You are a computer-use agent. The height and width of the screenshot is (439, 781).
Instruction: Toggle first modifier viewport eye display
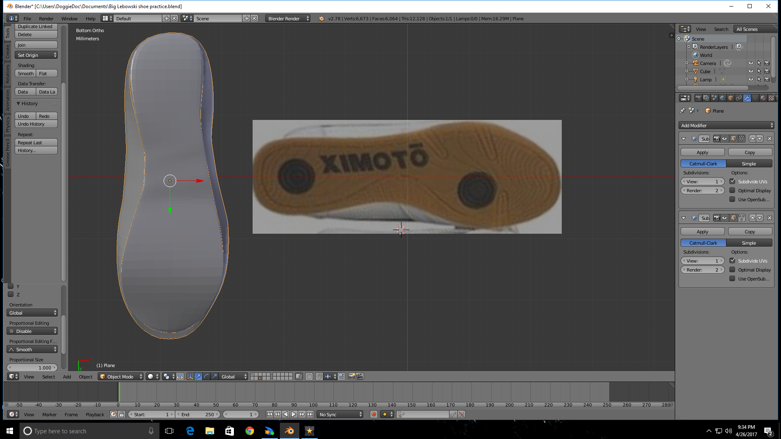click(724, 139)
